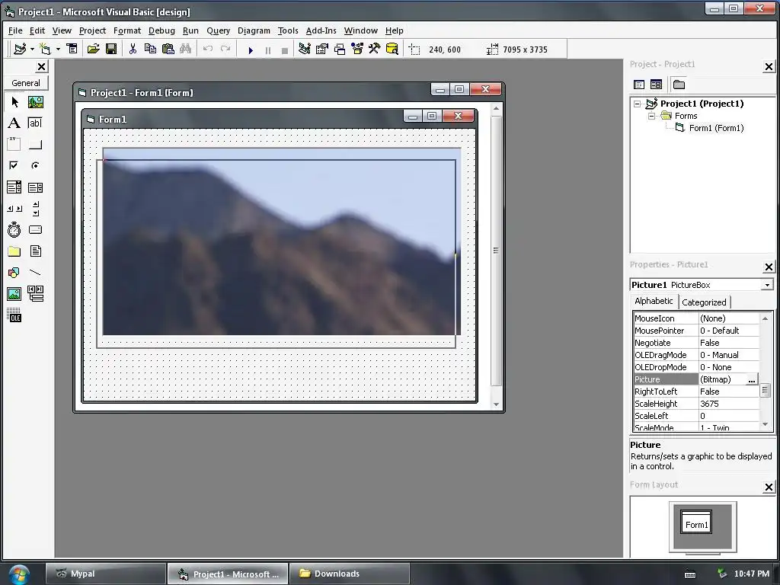Screen dimensions: 780x585
Task: Click the Cut scissors icon
Action: point(133,49)
